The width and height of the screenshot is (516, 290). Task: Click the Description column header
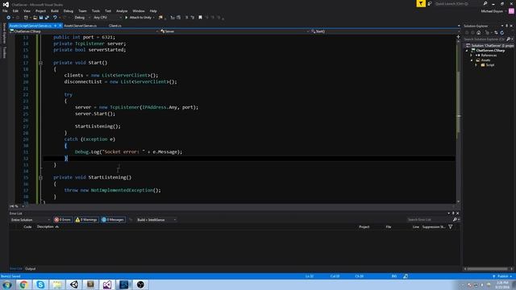click(45, 227)
